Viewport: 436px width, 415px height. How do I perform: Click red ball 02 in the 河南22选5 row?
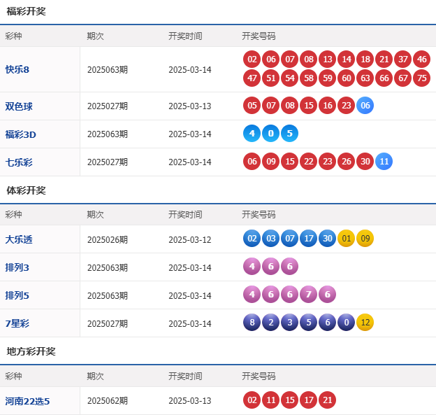click(252, 400)
